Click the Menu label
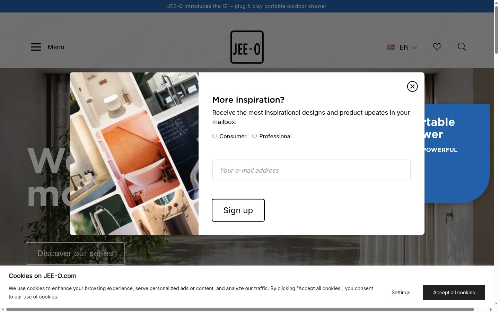The width and height of the screenshot is (499, 312). point(56,47)
